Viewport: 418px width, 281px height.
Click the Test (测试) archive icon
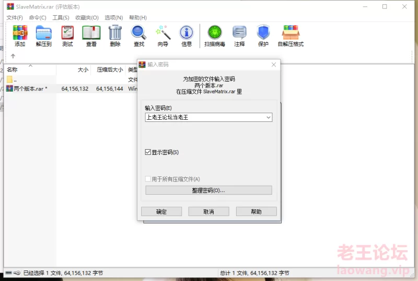pos(67,33)
